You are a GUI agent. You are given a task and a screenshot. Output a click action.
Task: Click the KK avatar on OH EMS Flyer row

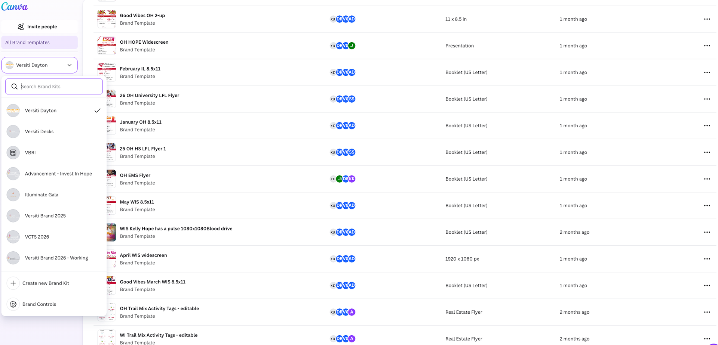tap(352, 179)
